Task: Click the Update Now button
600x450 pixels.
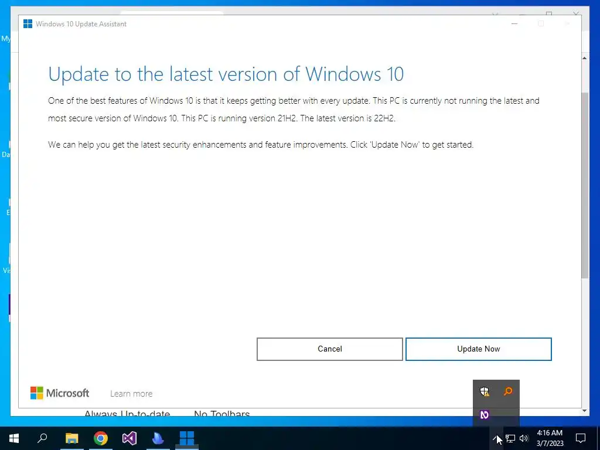Action: coord(478,349)
